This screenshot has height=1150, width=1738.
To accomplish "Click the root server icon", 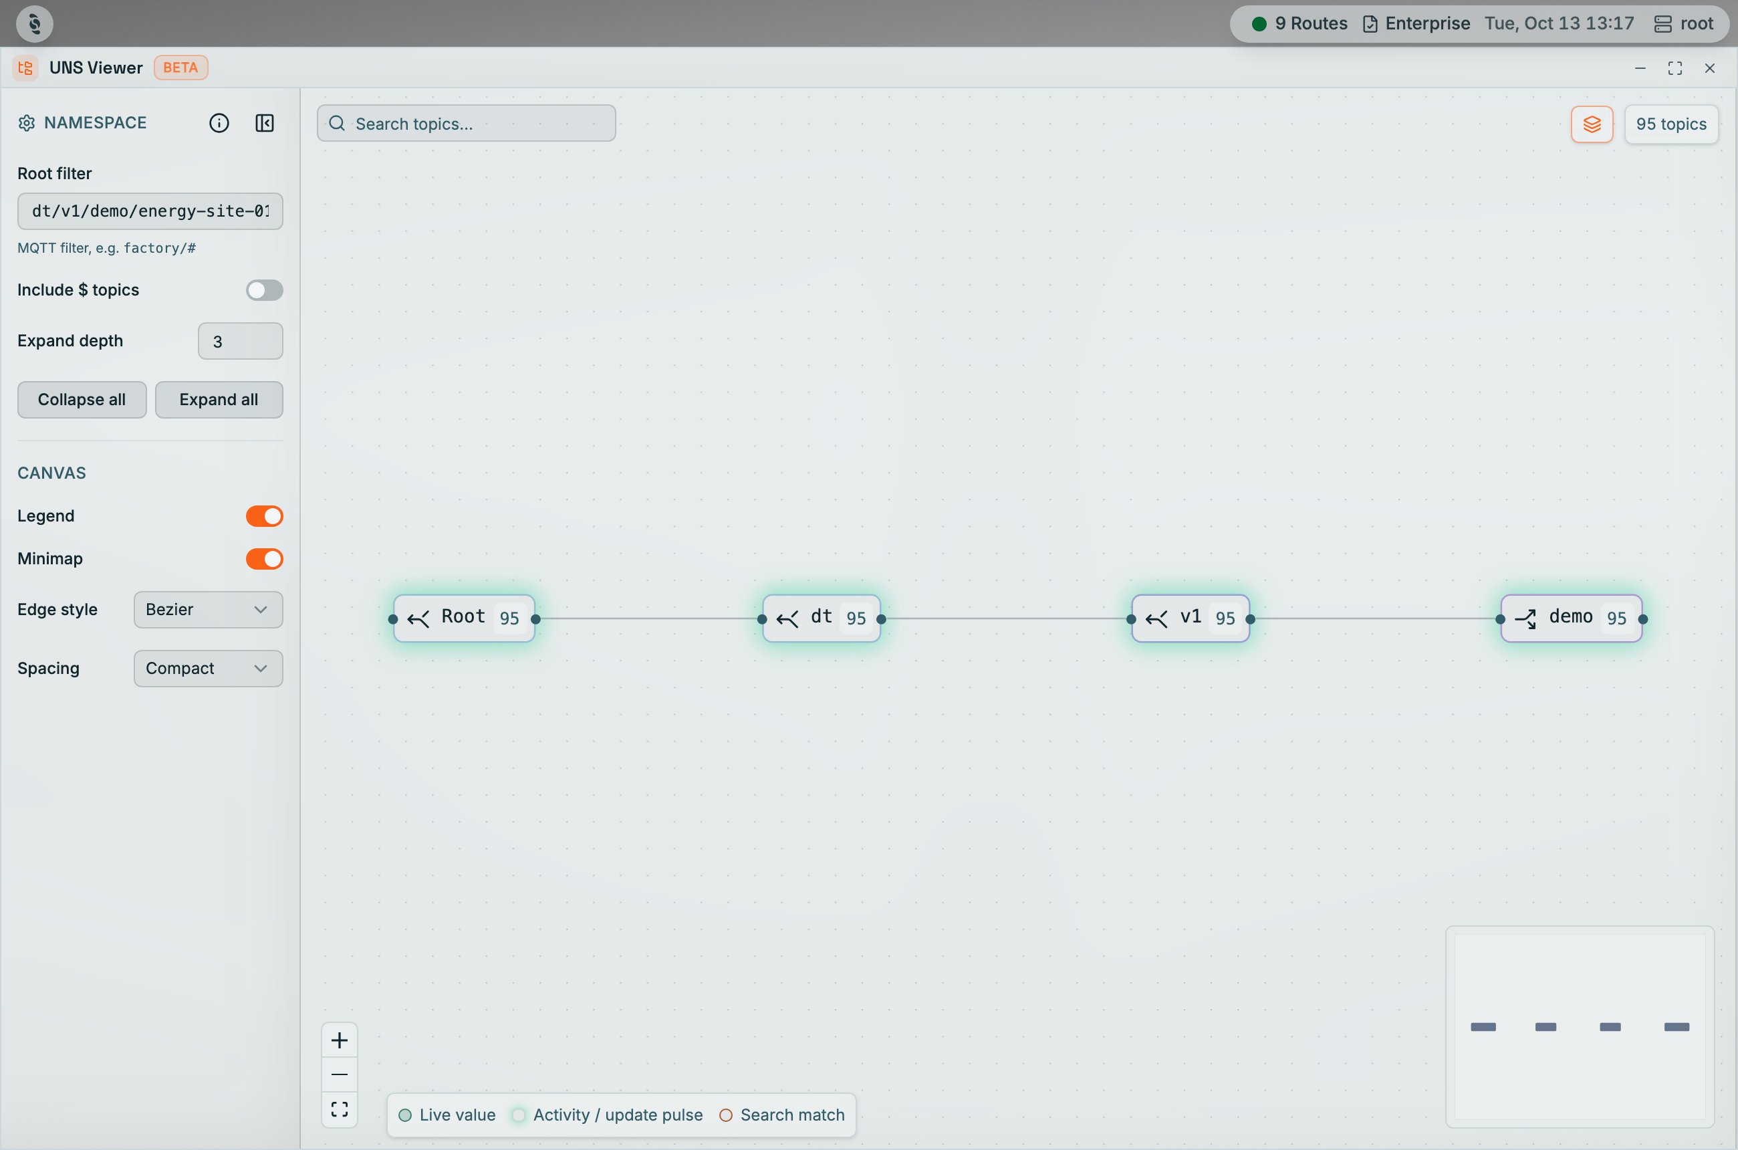I will point(1663,23).
